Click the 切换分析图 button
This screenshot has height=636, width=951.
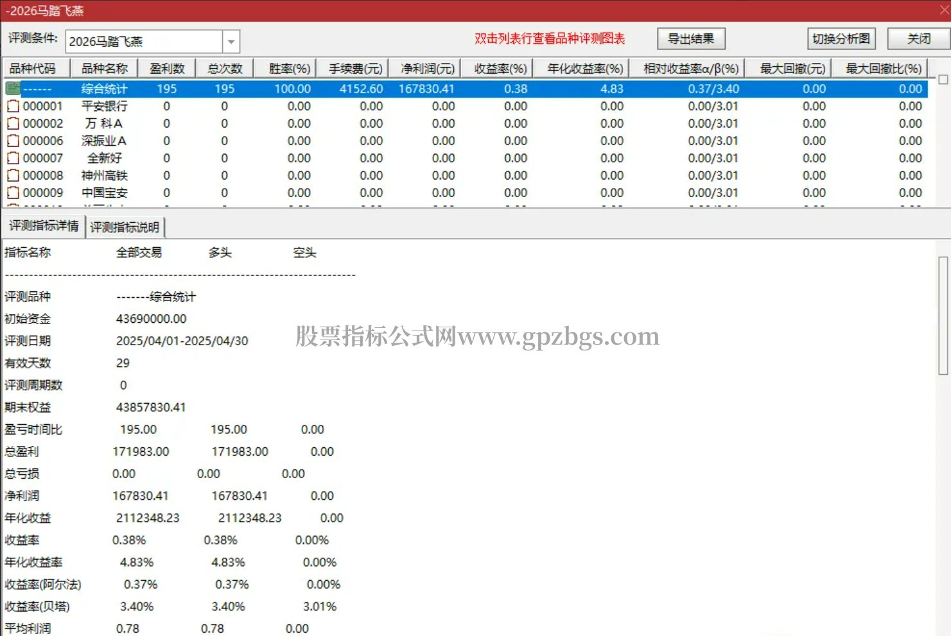[841, 39]
